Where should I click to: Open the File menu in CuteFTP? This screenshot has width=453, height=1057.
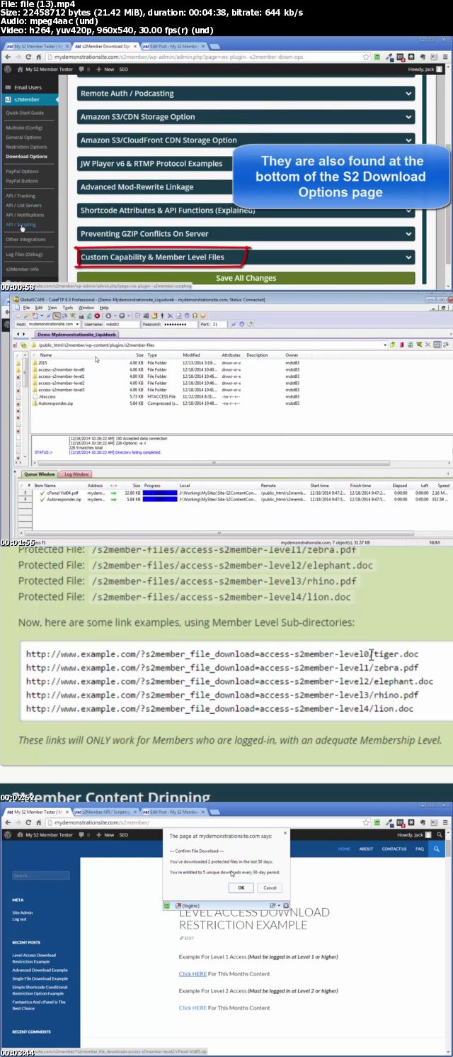tap(26, 308)
